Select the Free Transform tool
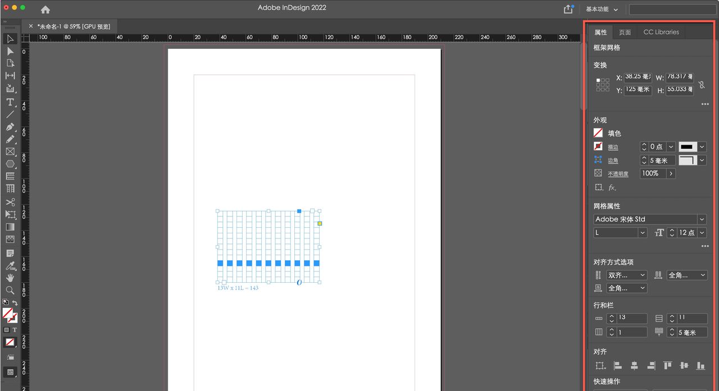This screenshot has width=719, height=391. pos(10,214)
